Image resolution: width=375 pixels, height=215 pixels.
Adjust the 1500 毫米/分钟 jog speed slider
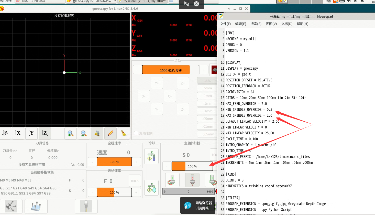click(171, 70)
